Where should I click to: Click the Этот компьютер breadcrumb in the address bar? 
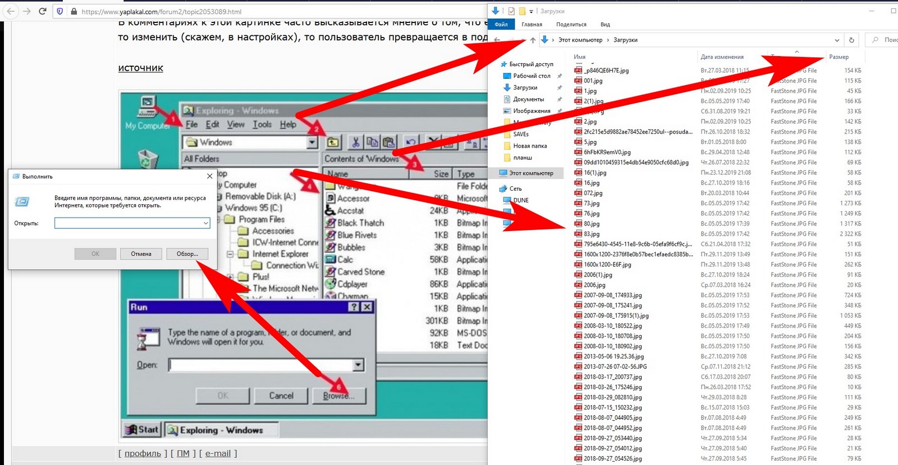click(580, 40)
